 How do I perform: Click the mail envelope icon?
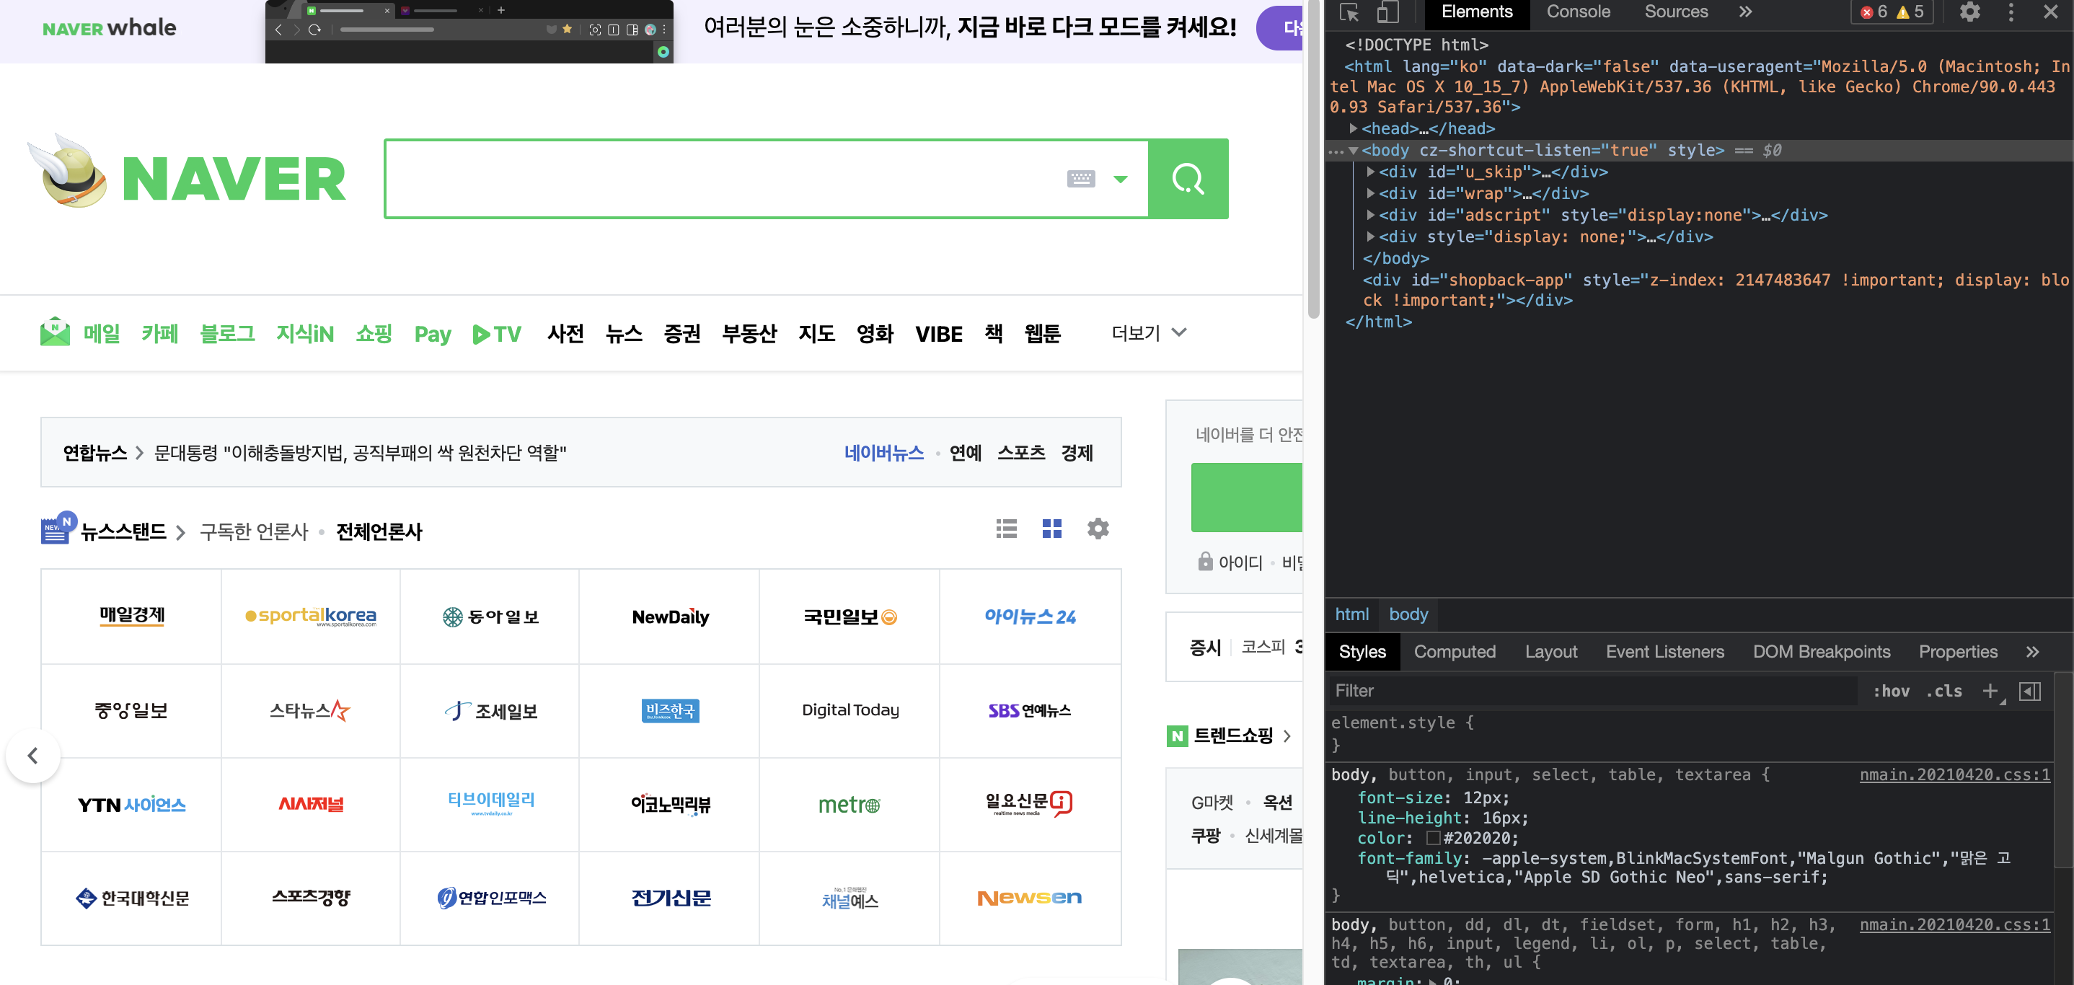click(55, 332)
